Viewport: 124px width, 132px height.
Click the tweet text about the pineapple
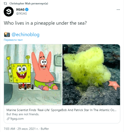(45, 23)
